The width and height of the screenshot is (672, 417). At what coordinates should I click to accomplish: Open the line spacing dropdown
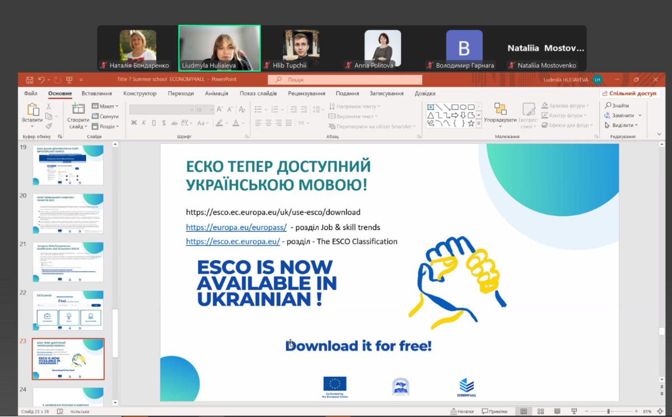(x=319, y=109)
